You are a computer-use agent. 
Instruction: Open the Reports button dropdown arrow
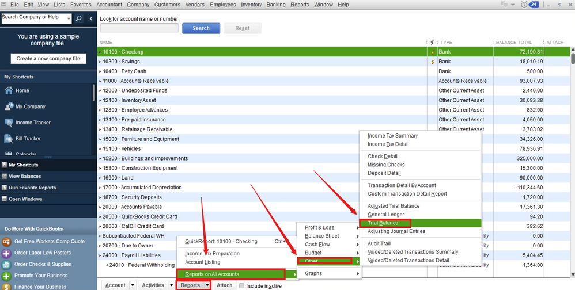[x=207, y=285]
